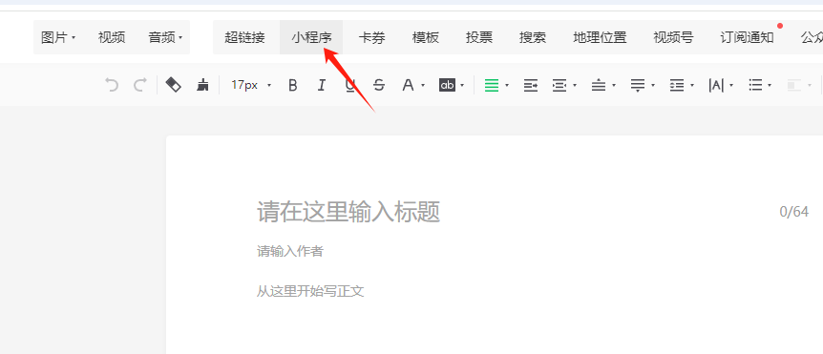Undo the last edit
The width and height of the screenshot is (823, 354).
112,85
